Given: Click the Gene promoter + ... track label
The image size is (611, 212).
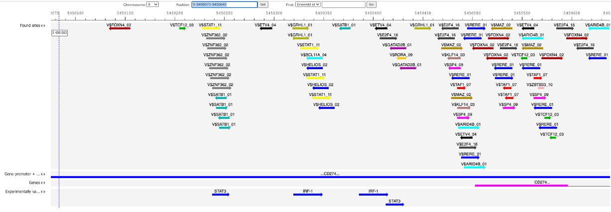Looking at the screenshot, I should 22,175.
